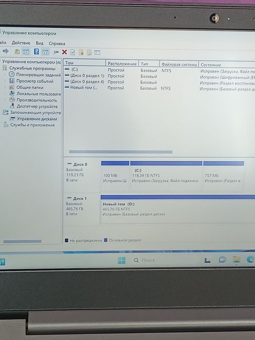Sort by the Тип column header
The width and height of the screenshot is (255, 340).
click(149, 64)
